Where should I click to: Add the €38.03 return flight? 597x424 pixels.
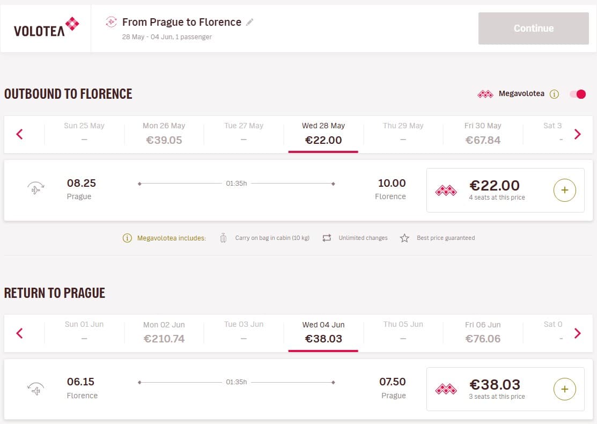click(564, 389)
